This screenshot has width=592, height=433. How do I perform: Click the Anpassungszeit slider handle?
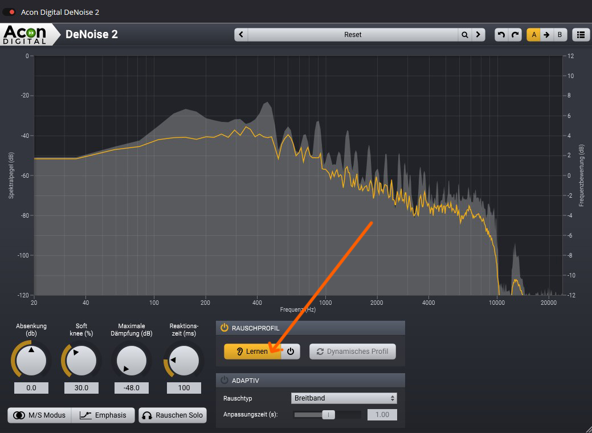pyautogui.click(x=328, y=415)
